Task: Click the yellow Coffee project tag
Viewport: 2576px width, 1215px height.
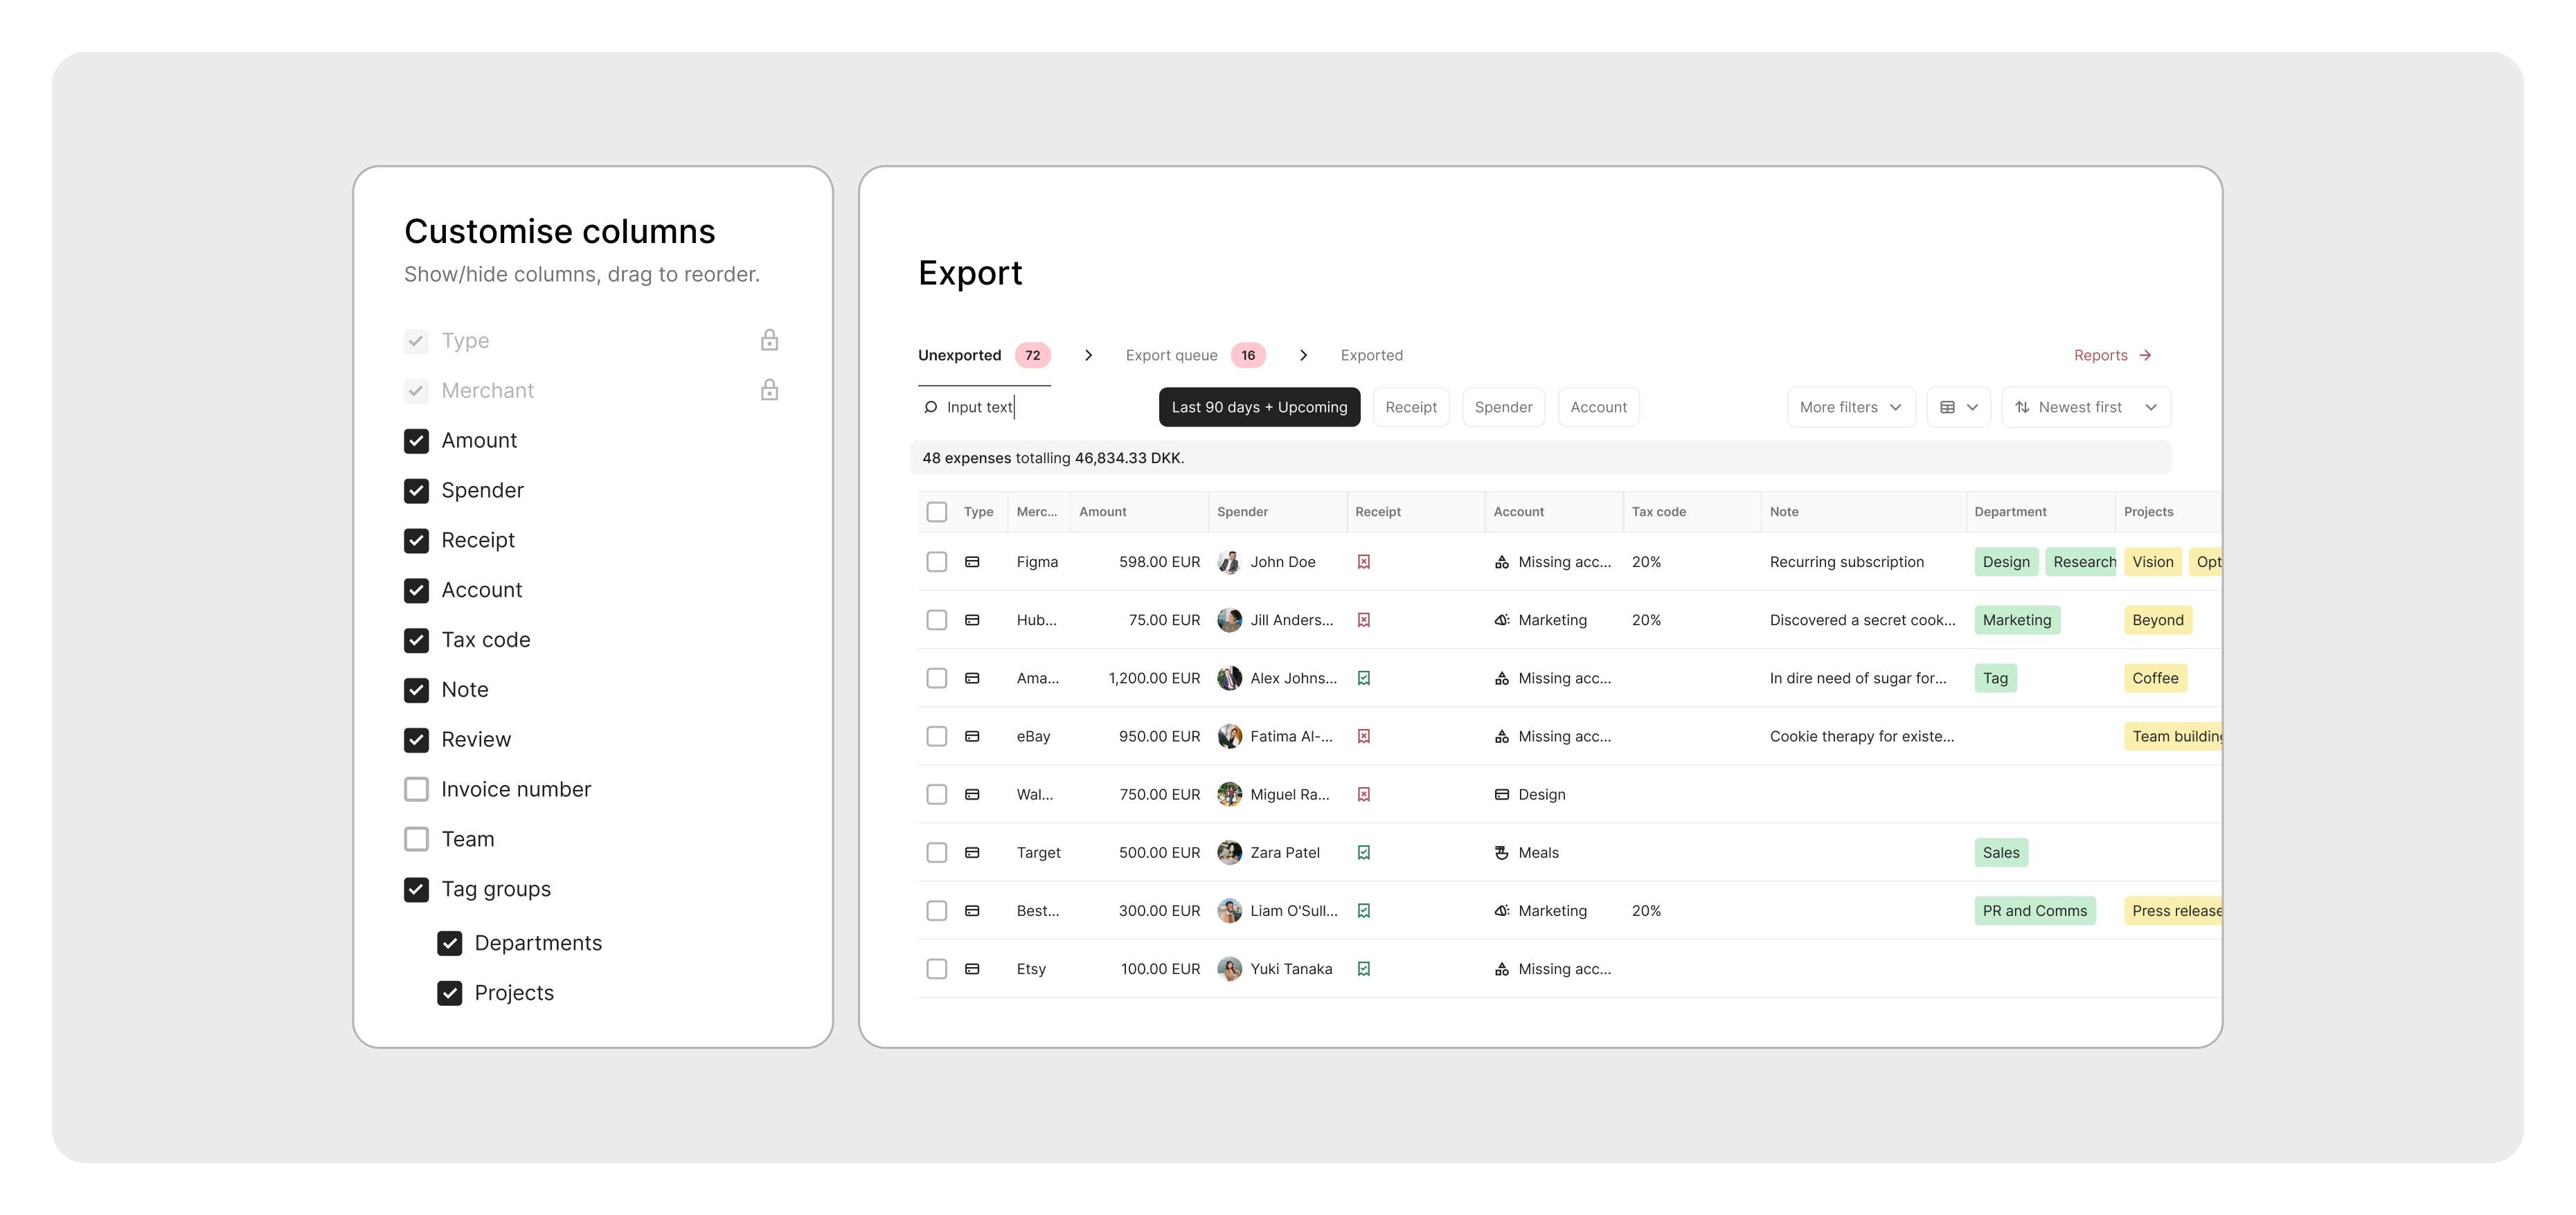Action: coord(2154,678)
